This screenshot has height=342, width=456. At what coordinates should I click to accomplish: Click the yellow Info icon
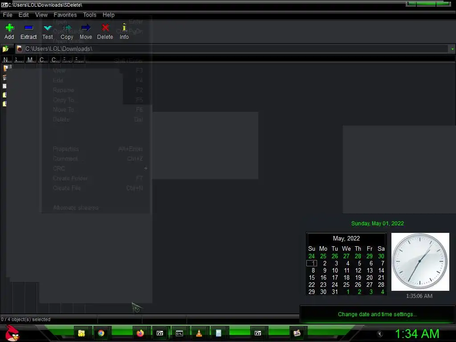click(124, 27)
